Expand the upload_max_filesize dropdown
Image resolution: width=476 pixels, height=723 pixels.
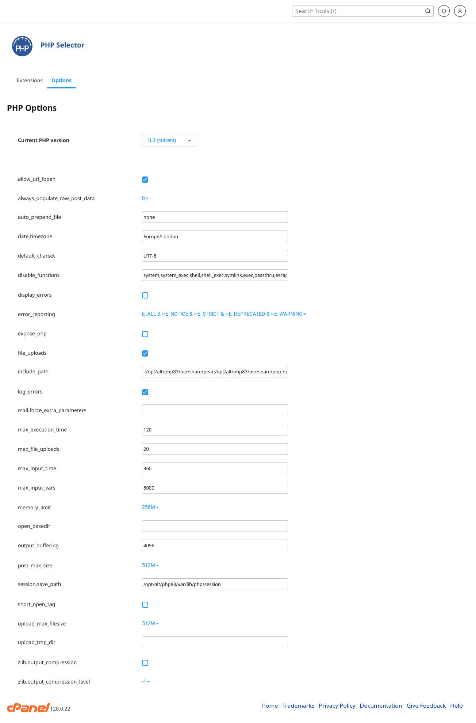[150, 623]
